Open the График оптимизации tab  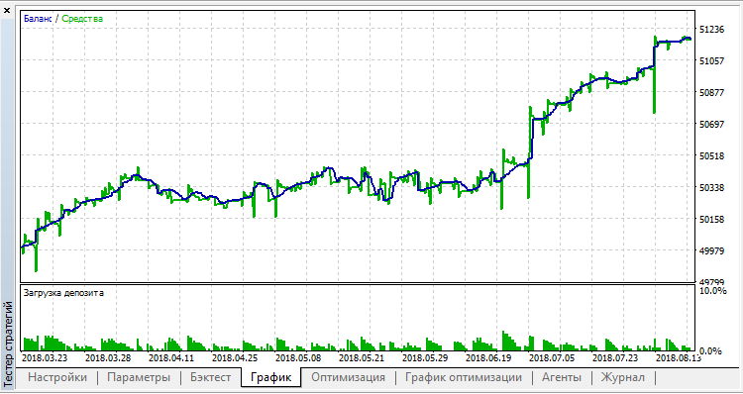coord(464,377)
